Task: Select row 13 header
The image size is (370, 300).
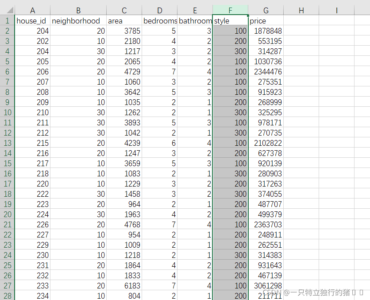Action: tap(8, 143)
